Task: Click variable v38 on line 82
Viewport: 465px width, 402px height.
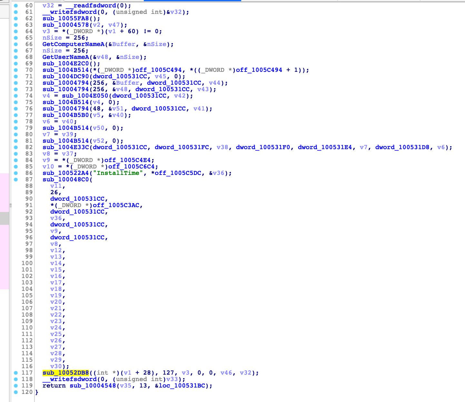Action: coord(223,147)
